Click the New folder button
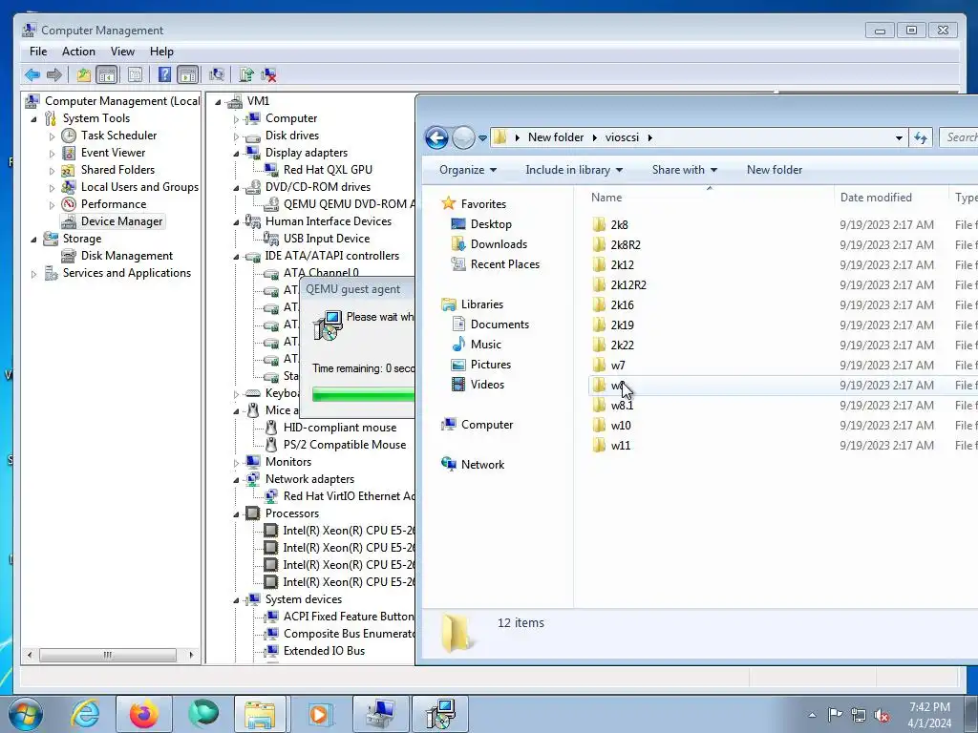This screenshot has width=978, height=733. (x=774, y=170)
